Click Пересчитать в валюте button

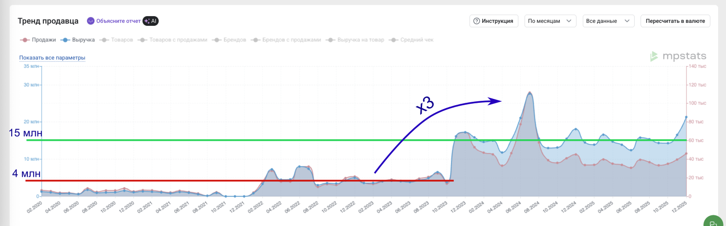[675, 21]
